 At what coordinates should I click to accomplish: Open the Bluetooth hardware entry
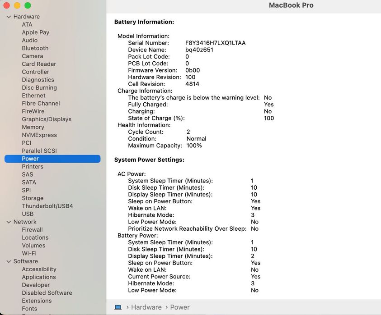point(35,48)
